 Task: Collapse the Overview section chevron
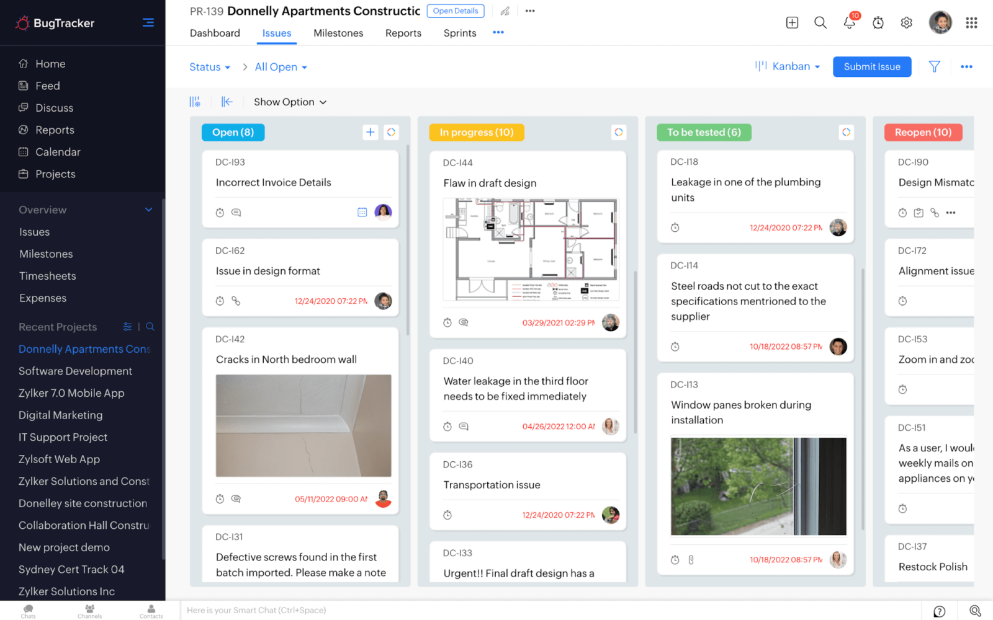point(149,210)
